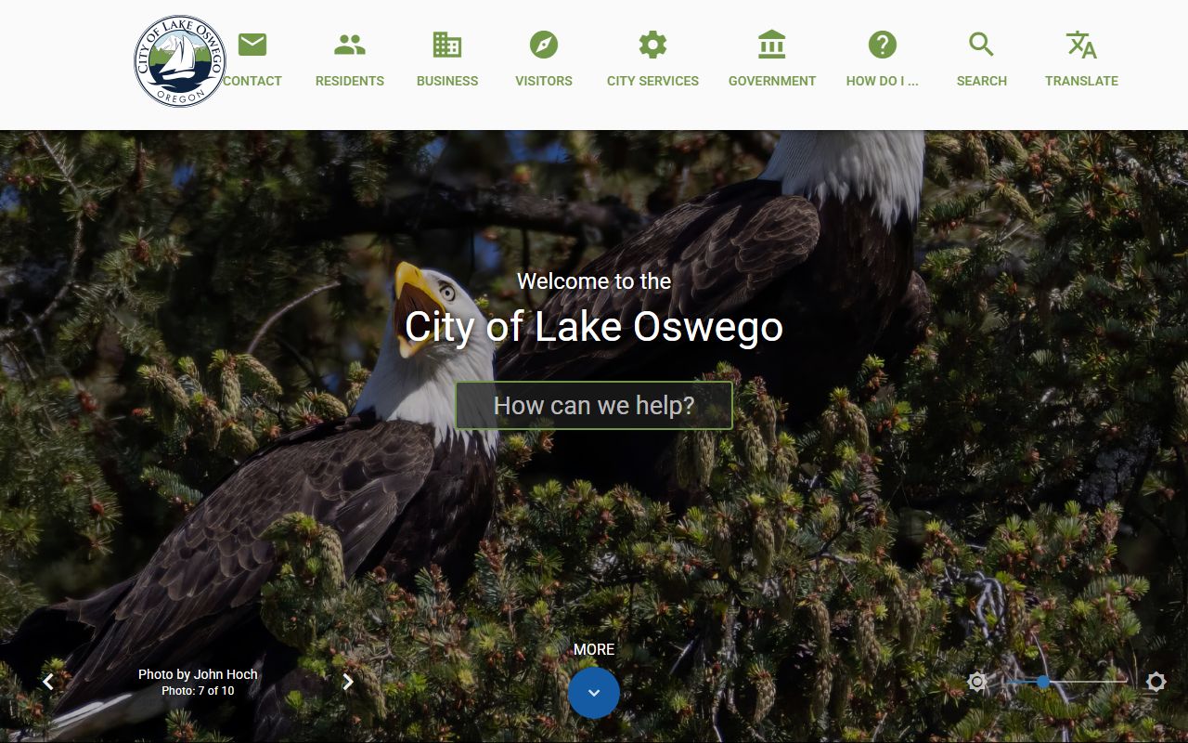Click the Contact envelope icon

tap(252, 45)
